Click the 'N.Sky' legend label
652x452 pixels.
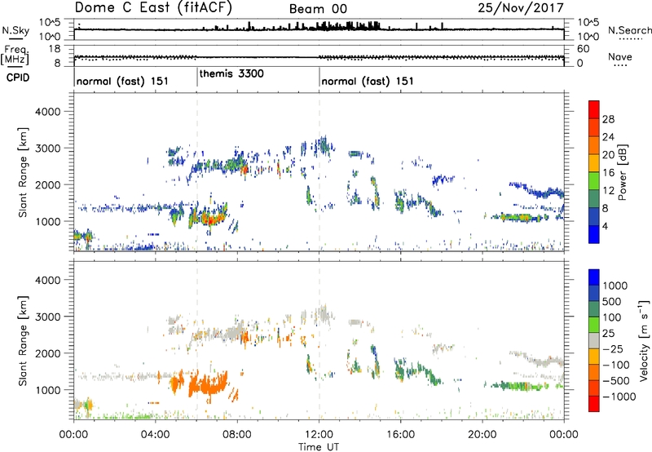[x=15, y=30]
